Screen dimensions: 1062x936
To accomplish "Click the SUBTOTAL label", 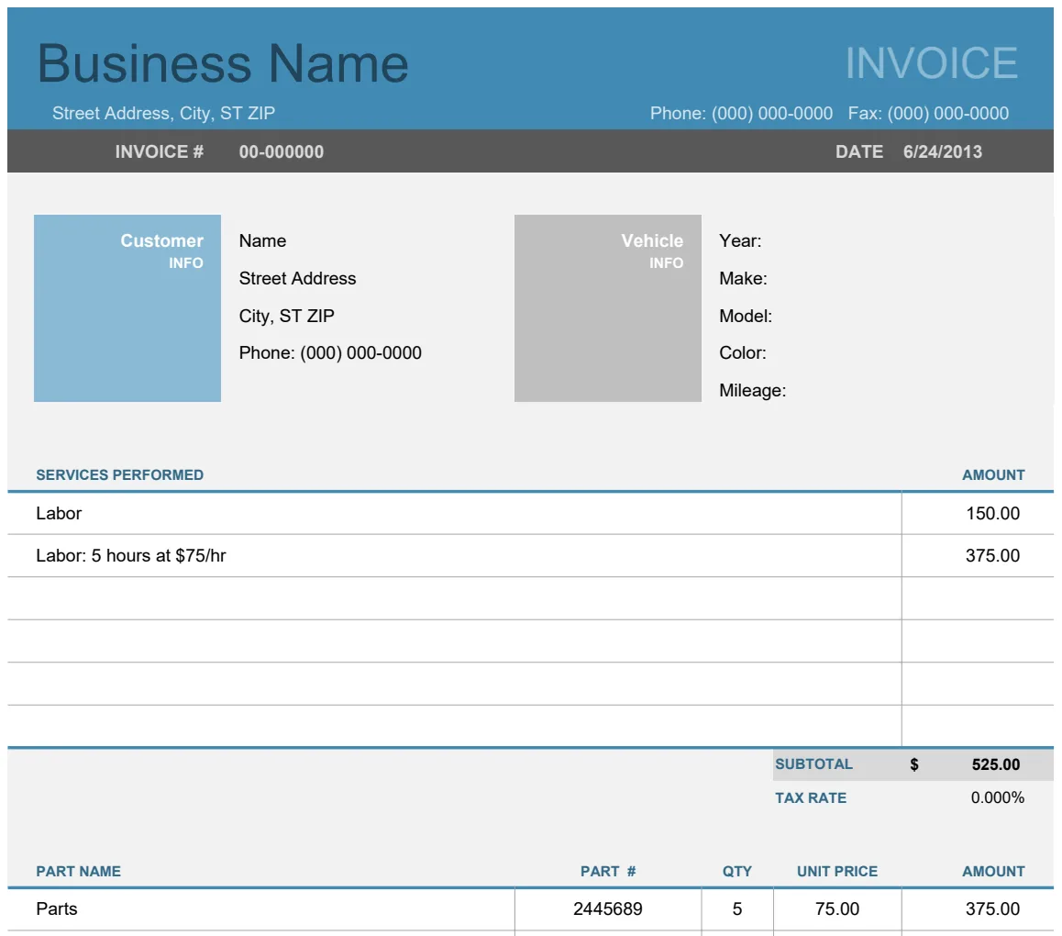I will pyautogui.click(x=813, y=764).
